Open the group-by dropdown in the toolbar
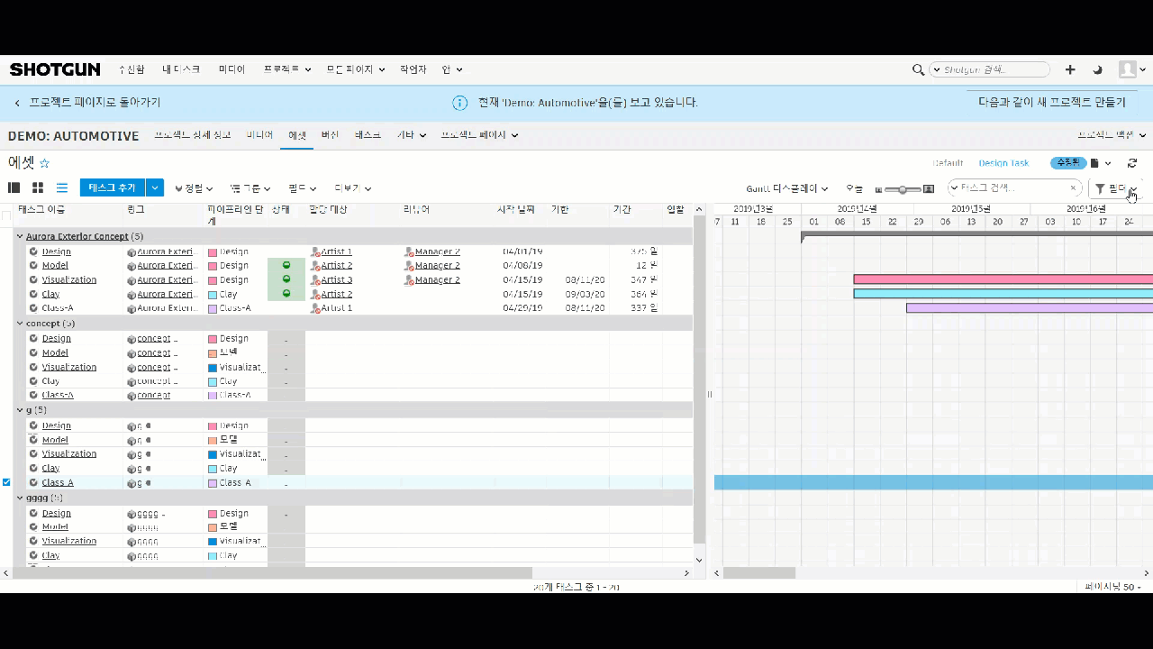Viewport: 1153px width, 649px height. tap(250, 188)
